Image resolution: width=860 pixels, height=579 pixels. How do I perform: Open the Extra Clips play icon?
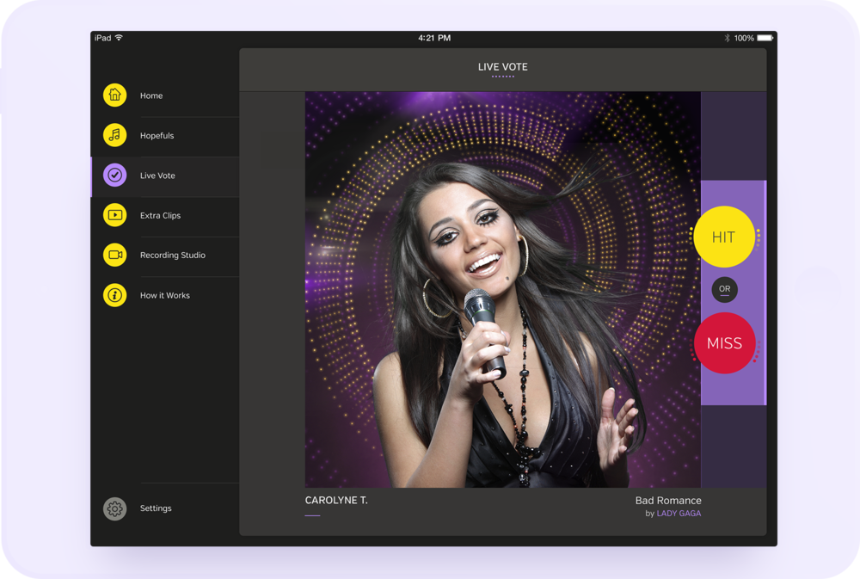pos(115,215)
